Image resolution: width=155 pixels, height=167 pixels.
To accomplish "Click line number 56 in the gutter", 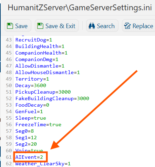I will (9, 124).
